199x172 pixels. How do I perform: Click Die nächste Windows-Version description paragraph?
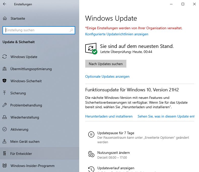click(136, 102)
